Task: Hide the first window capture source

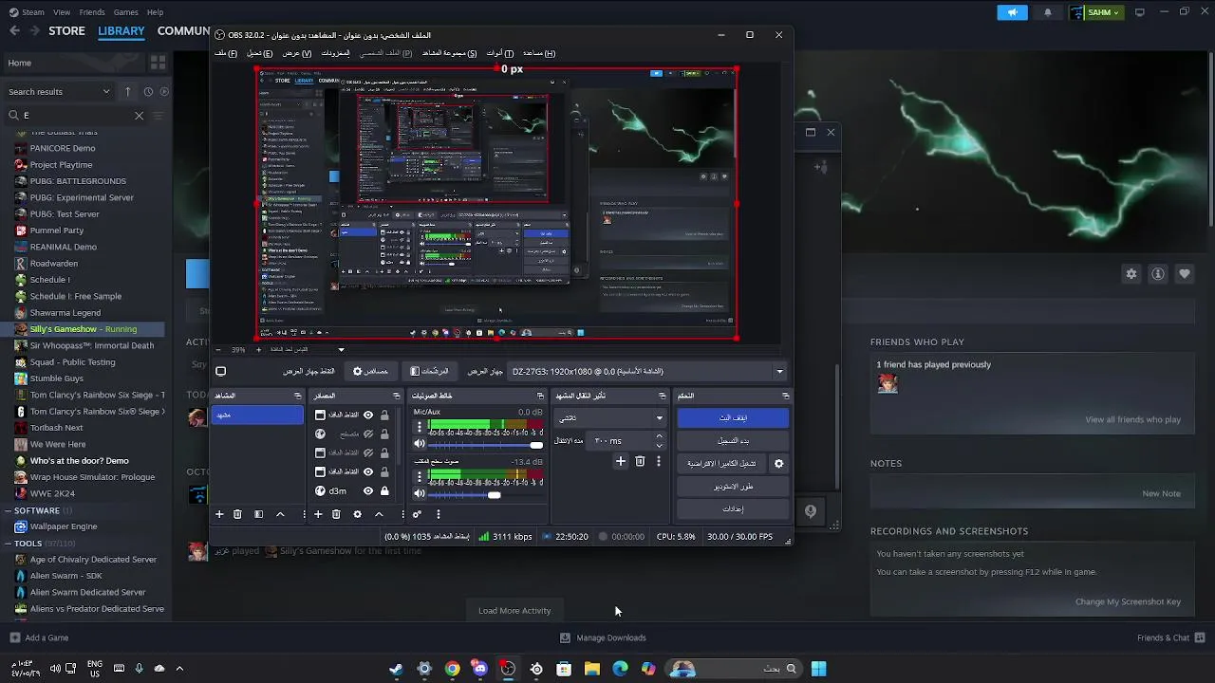Action: (x=368, y=415)
